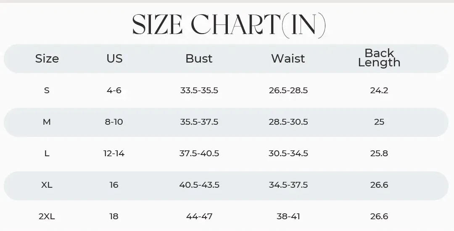The height and width of the screenshot is (231, 454).
Task: Click bust value 33.5-35.5
Action: click(x=199, y=90)
